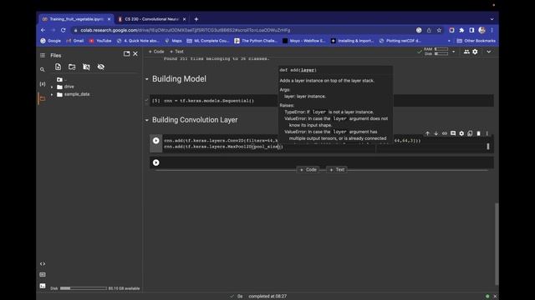This screenshot has height=300, width=535.
Task: Delete the cell with trash icon
Action: click(479, 133)
